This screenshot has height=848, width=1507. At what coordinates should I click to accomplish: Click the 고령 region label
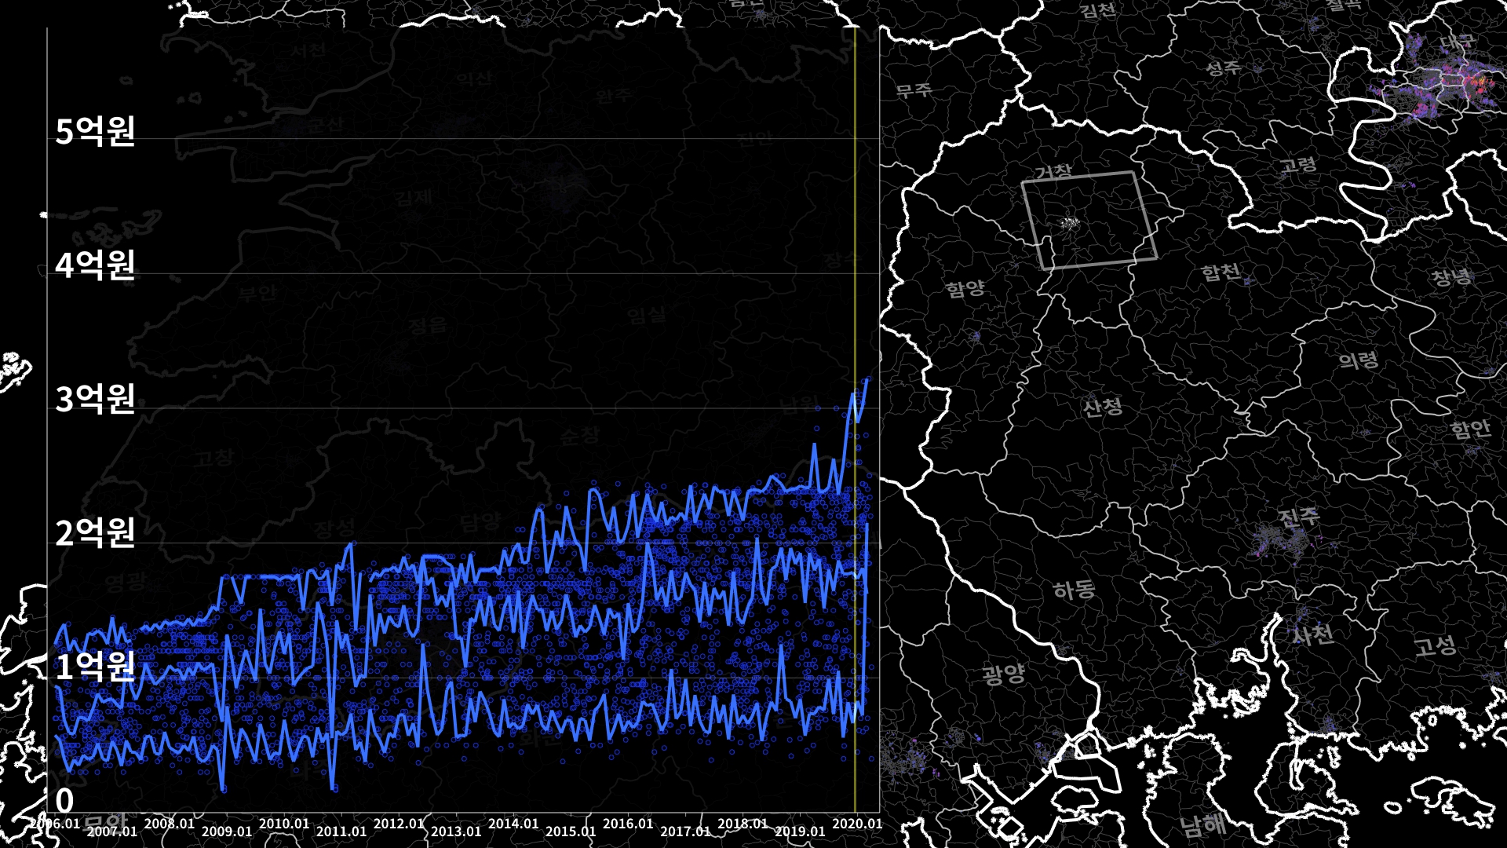point(1298,166)
